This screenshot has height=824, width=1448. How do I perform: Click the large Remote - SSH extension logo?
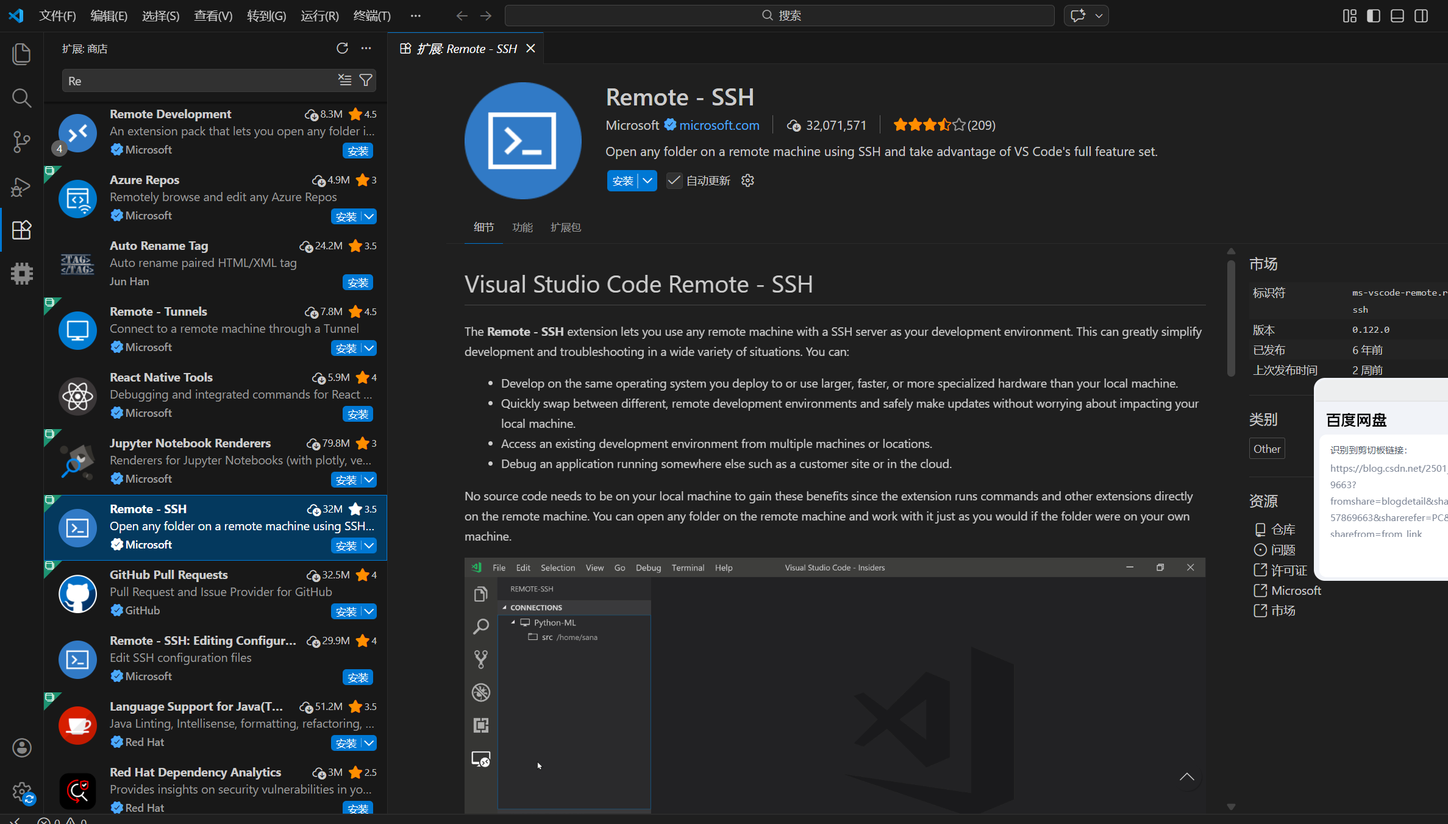click(x=522, y=141)
